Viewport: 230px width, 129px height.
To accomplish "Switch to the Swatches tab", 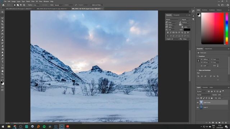I will (x=204, y=10).
